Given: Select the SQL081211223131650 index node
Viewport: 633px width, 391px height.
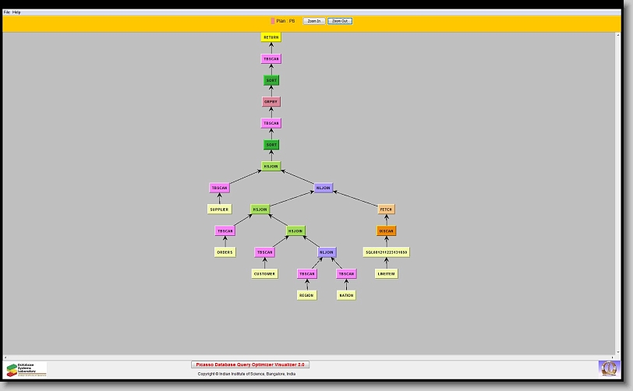Looking at the screenshot, I should 387,252.
